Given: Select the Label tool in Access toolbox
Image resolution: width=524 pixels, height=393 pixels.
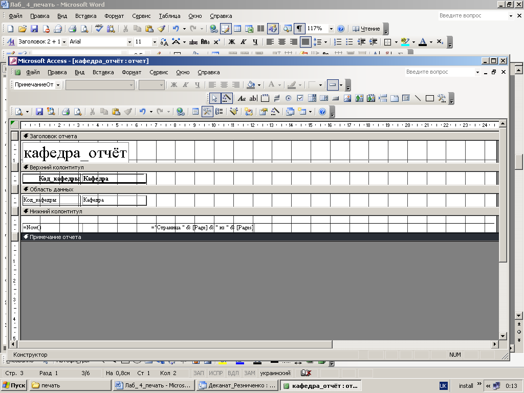Looking at the screenshot, I should [x=242, y=98].
